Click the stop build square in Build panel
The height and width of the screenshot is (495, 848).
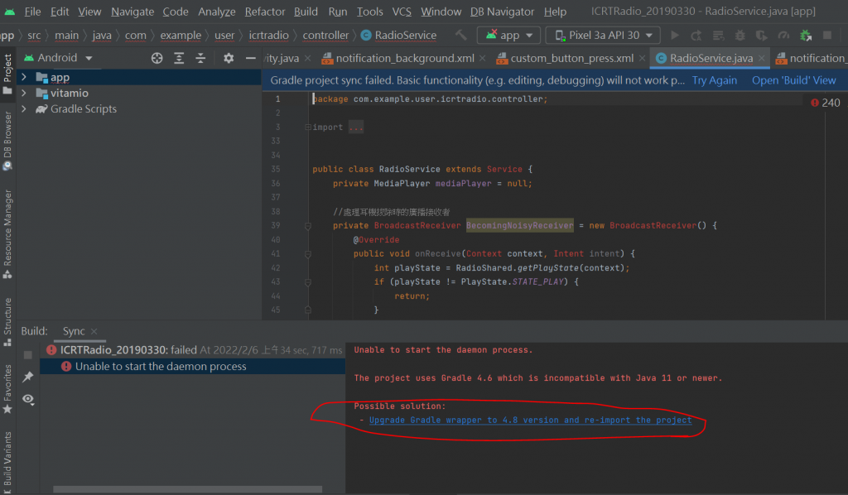pos(28,355)
